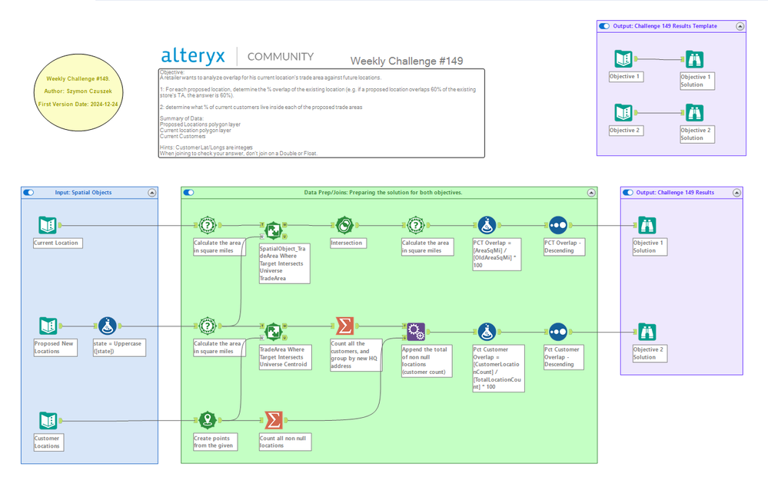
Task: Select the Objective description text box
Action: (x=321, y=113)
